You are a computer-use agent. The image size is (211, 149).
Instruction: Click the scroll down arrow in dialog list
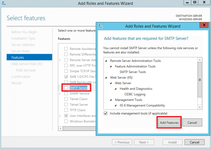click(200, 107)
